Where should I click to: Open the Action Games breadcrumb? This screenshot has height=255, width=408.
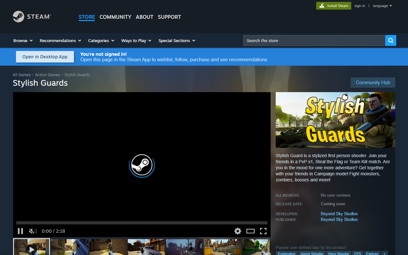(x=47, y=75)
